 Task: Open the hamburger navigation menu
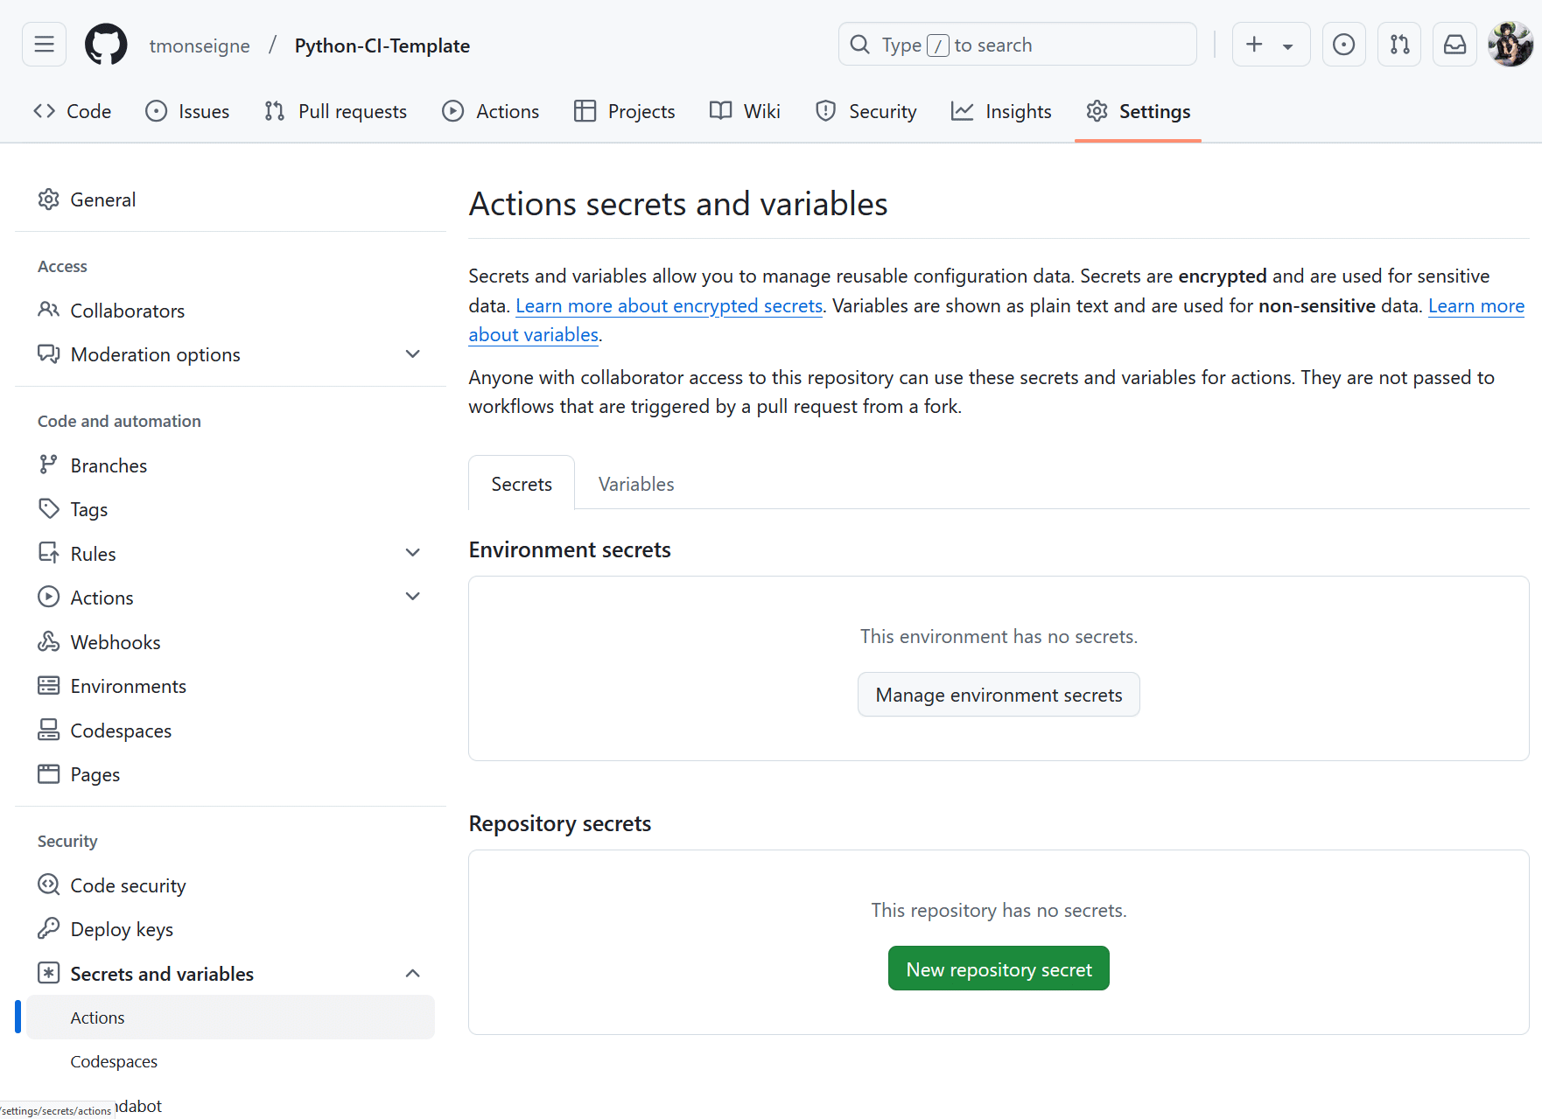[x=44, y=45]
